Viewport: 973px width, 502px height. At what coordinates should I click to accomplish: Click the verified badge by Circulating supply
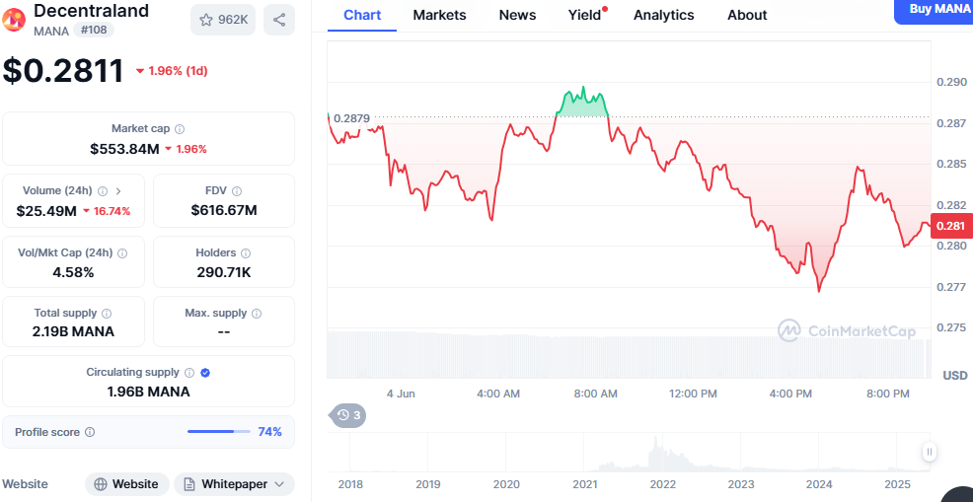pyautogui.click(x=206, y=373)
